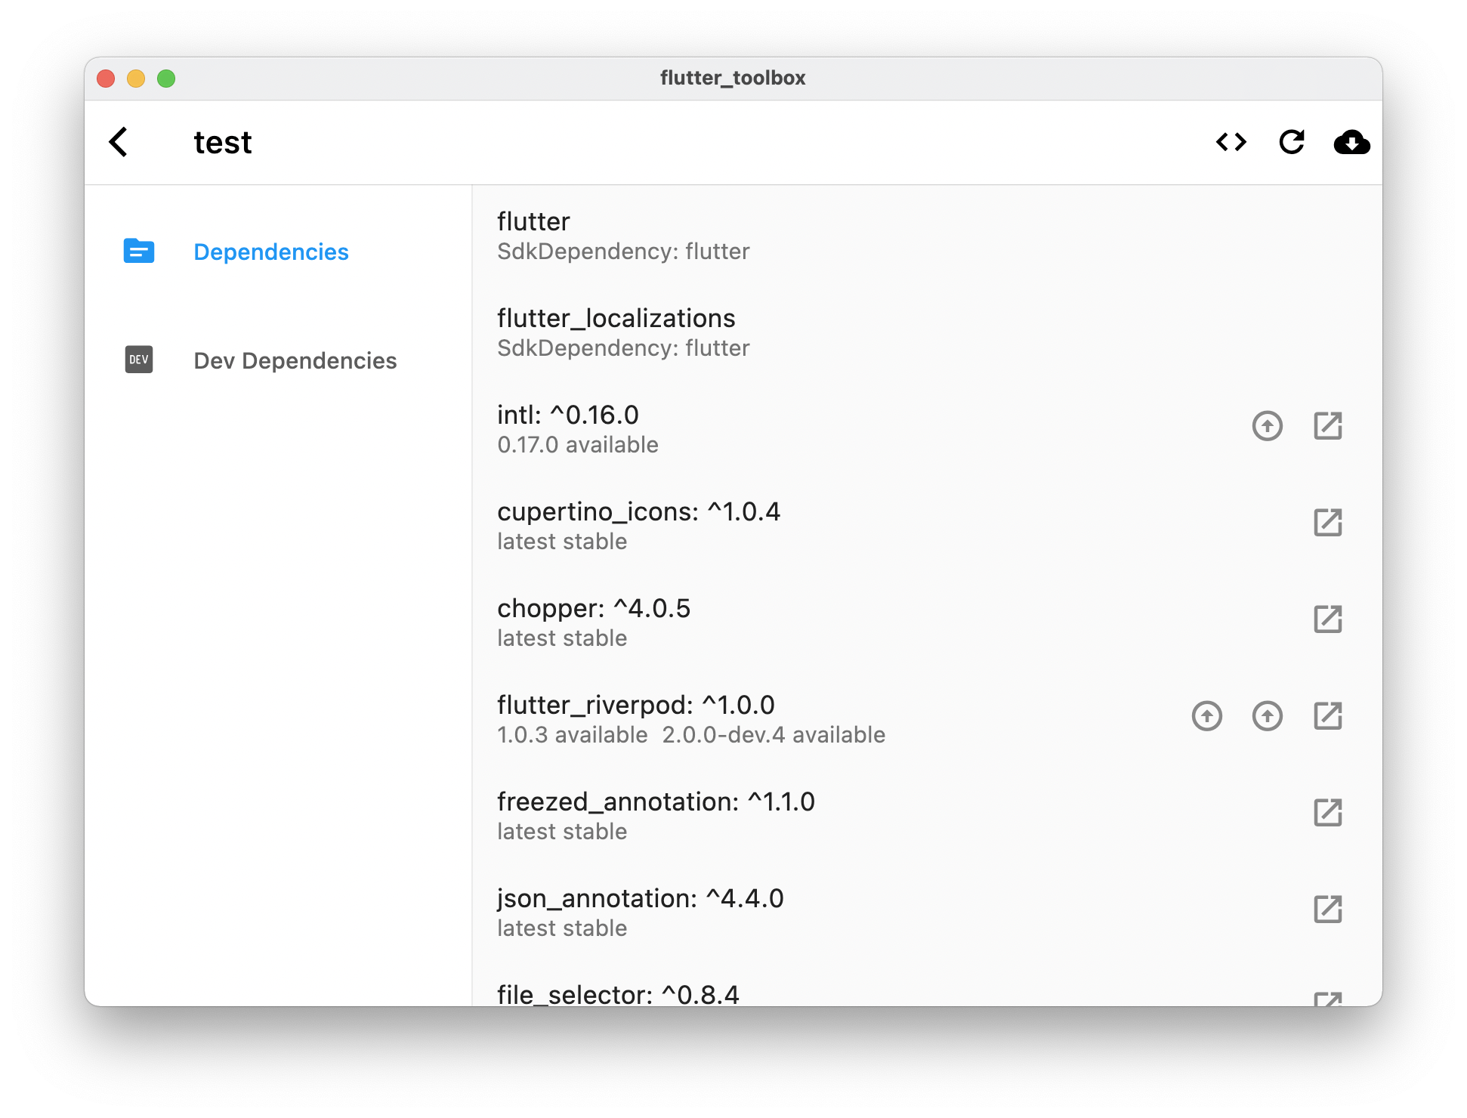
Task: Select the Dependencies folder icon
Action: [x=139, y=251]
